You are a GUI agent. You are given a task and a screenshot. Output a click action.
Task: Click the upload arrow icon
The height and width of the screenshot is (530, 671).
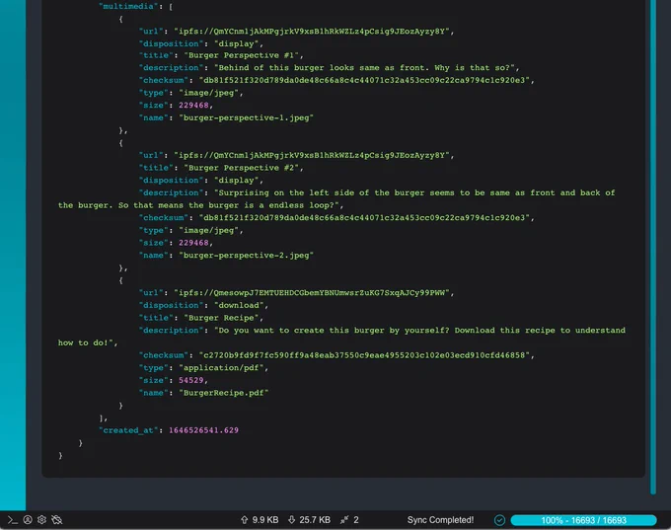coord(245,520)
